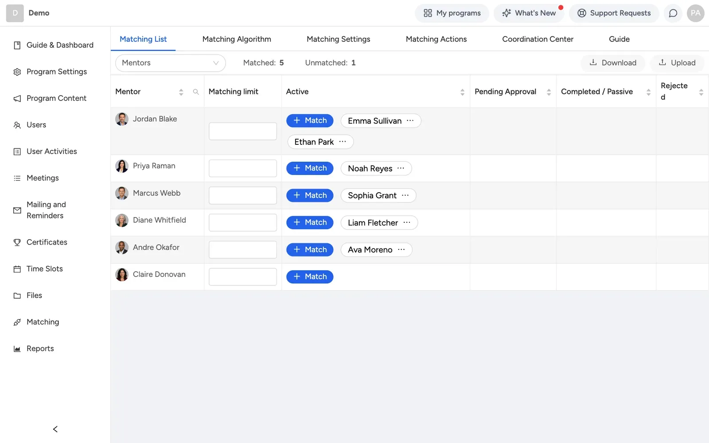Open the chat bubble icon in header
The height and width of the screenshot is (443, 709).
(x=673, y=13)
